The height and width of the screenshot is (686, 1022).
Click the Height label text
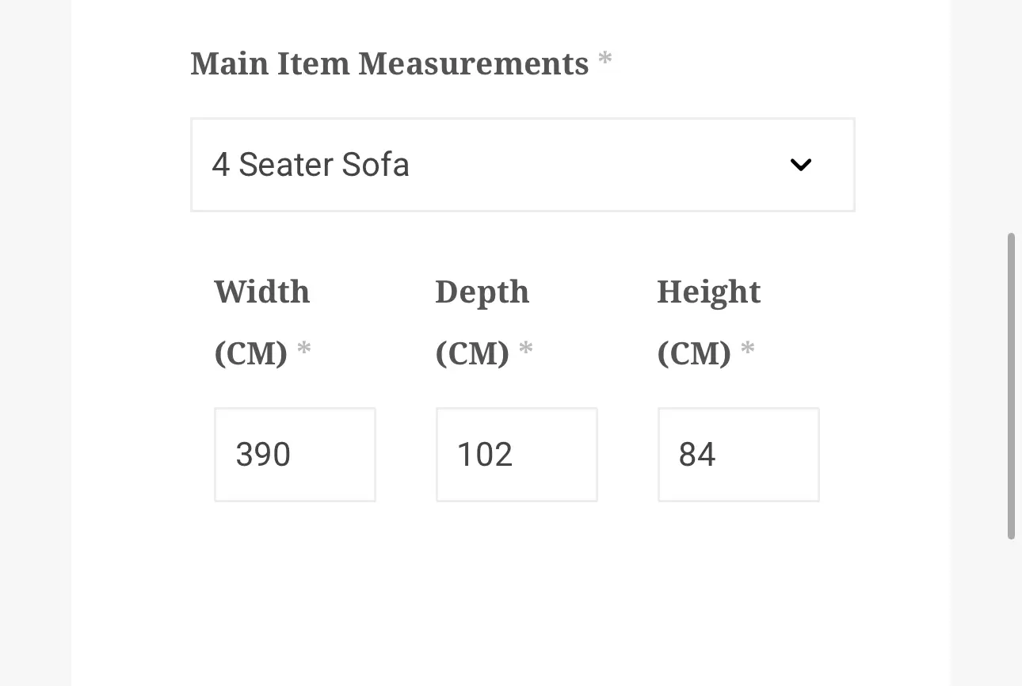click(x=708, y=292)
